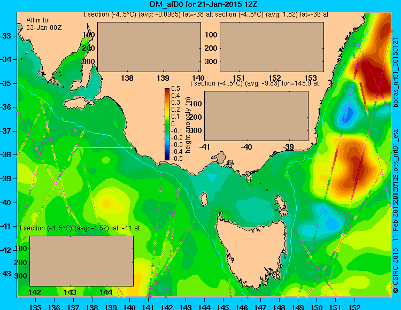
Task: Click the left endpoint of the white section line
Action: (x=75, y=148)
